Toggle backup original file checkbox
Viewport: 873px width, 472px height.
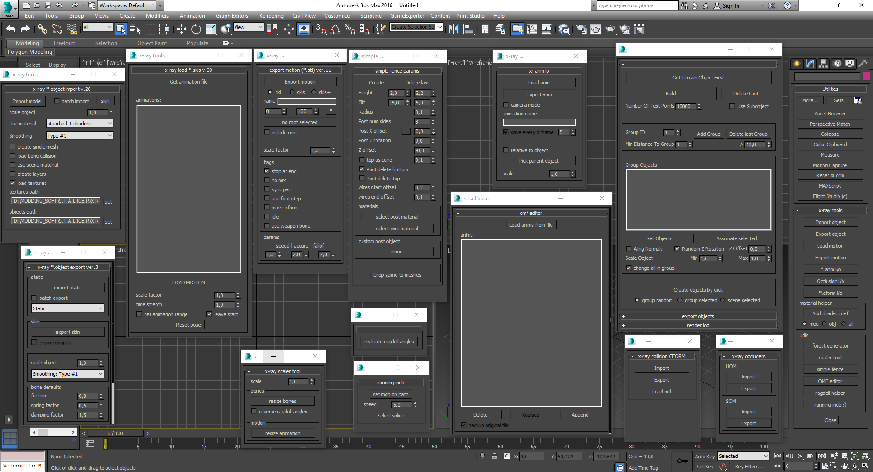pyautogui.click(x=463, y=425)
